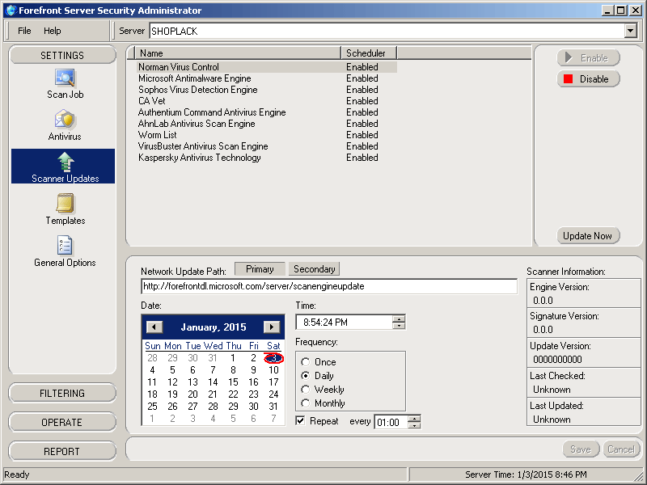Expand the Server dropdown list
Screen dimensions: 647x485
(x=630, y=31)
